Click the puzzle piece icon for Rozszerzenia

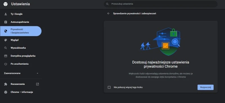[x=6, y=84]
